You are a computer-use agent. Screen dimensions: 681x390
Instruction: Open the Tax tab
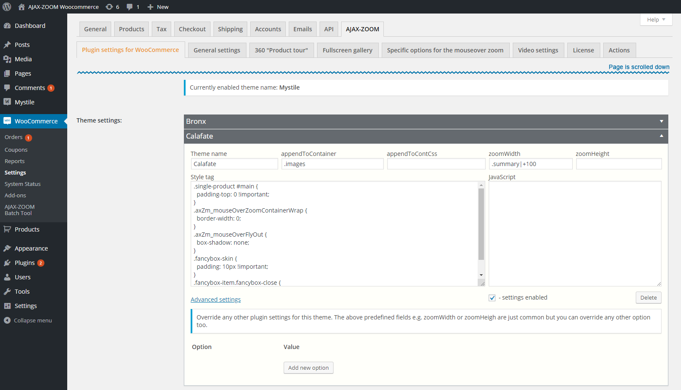click(x=161, y=29)
